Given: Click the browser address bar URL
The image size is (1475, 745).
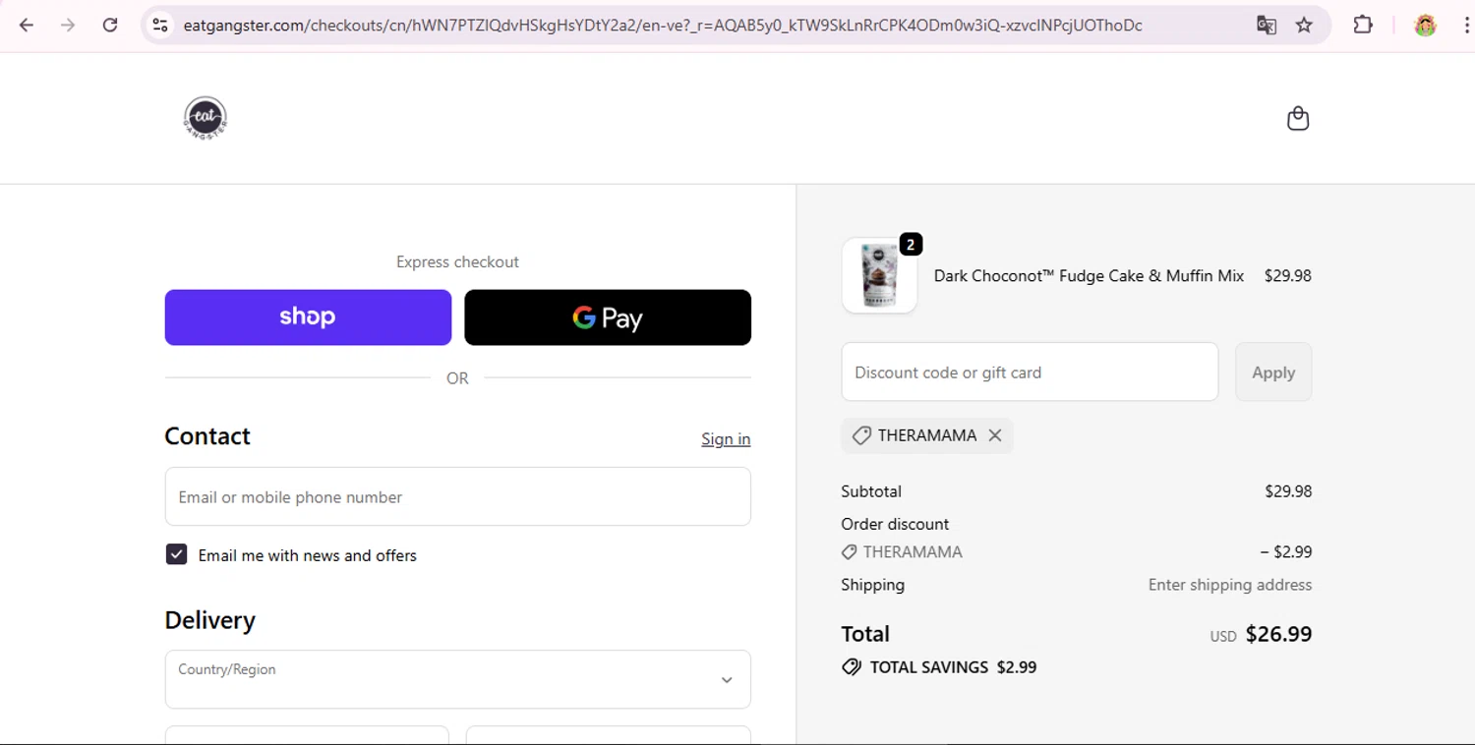Looking at the screenshot, I should tap(663, 26).
